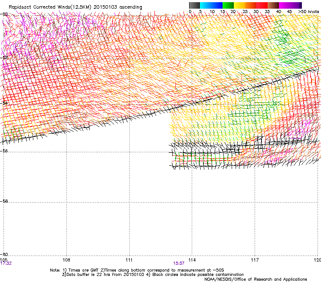Click the date '20150103' in the title

(x=105, y=7)
